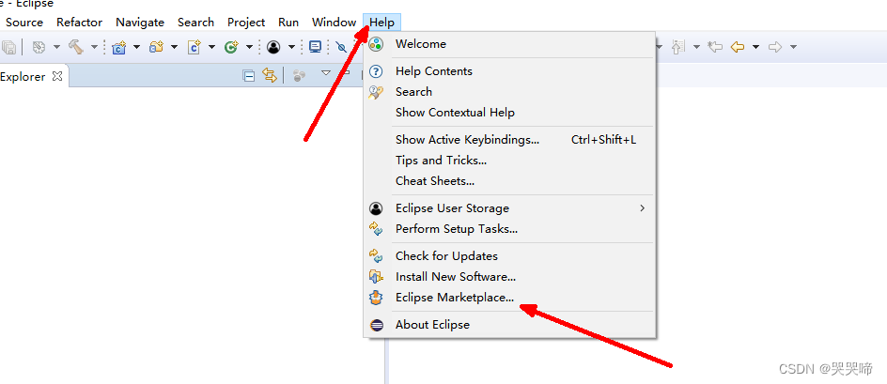
Task: Open dropdown next to hammer Build icon
Action: 95,47
